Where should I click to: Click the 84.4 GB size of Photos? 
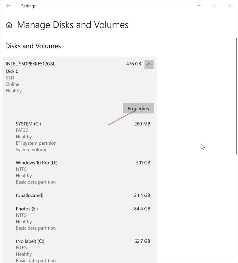point(142,209)
